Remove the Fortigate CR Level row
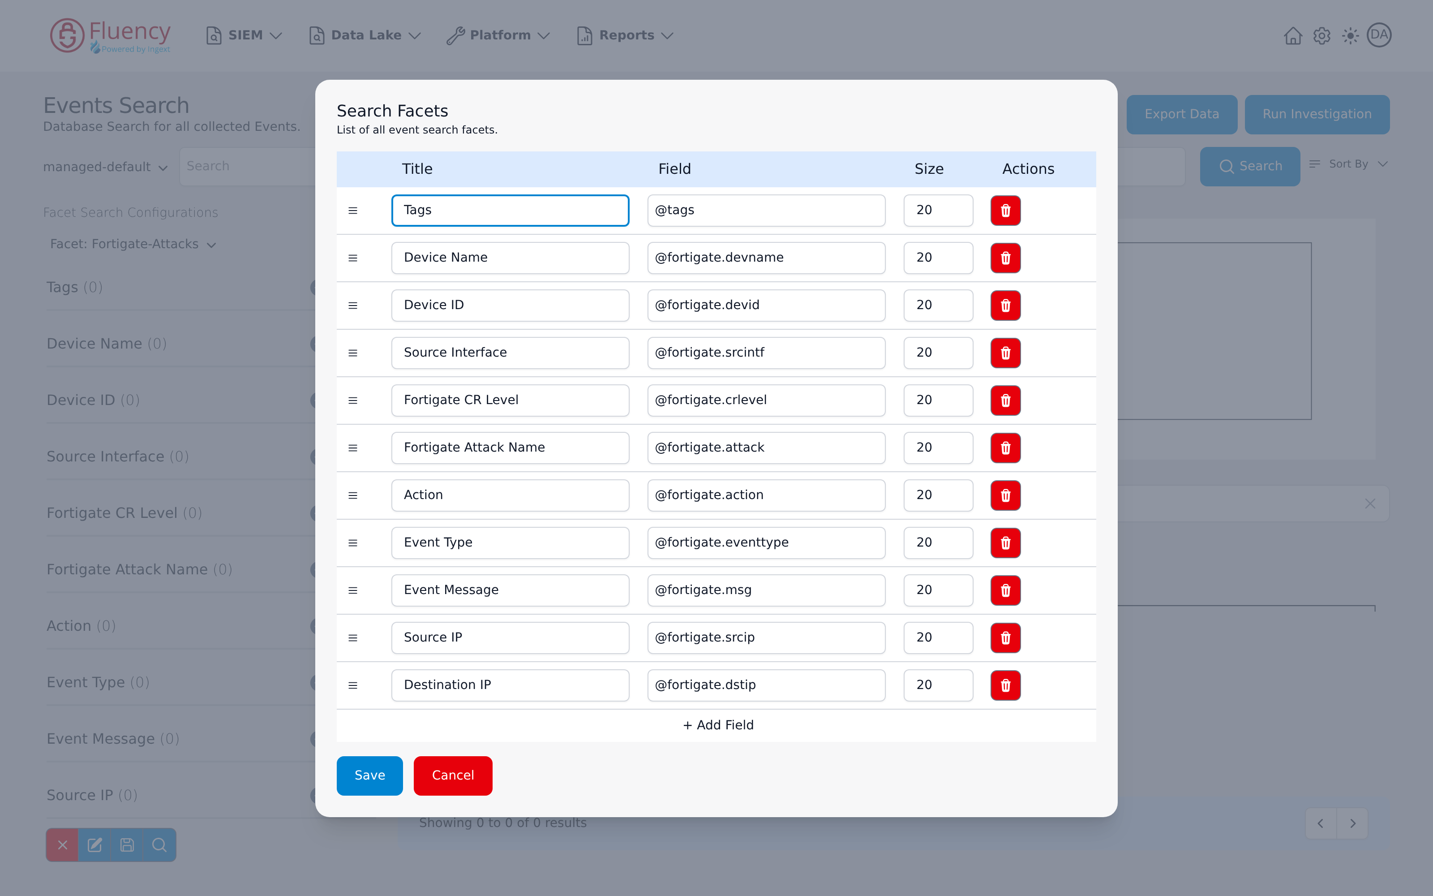 point(1005,400)
